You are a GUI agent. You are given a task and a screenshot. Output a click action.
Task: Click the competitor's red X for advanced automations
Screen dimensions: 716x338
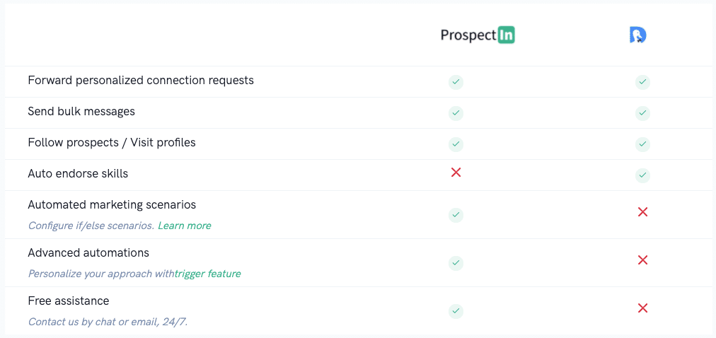click(642, 260)
